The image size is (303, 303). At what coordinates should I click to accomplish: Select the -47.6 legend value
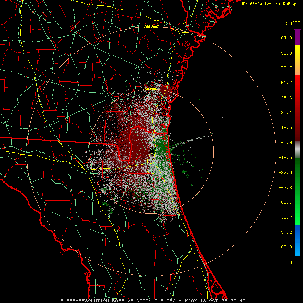285,188
